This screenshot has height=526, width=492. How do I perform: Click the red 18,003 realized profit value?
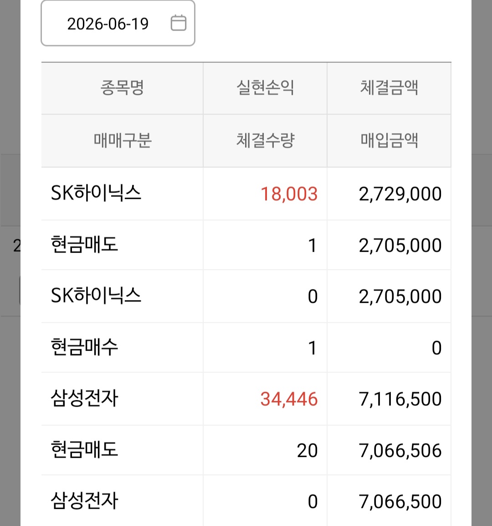289,194
